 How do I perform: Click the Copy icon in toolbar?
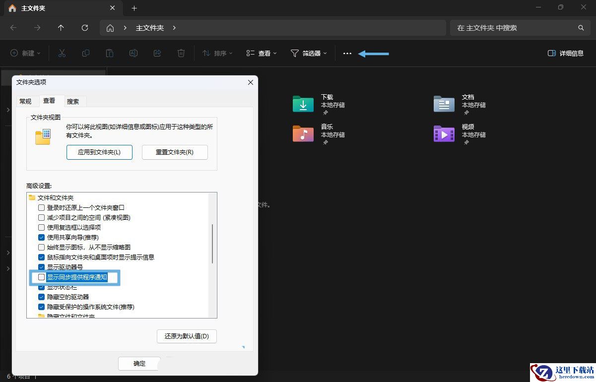(86, 53)
